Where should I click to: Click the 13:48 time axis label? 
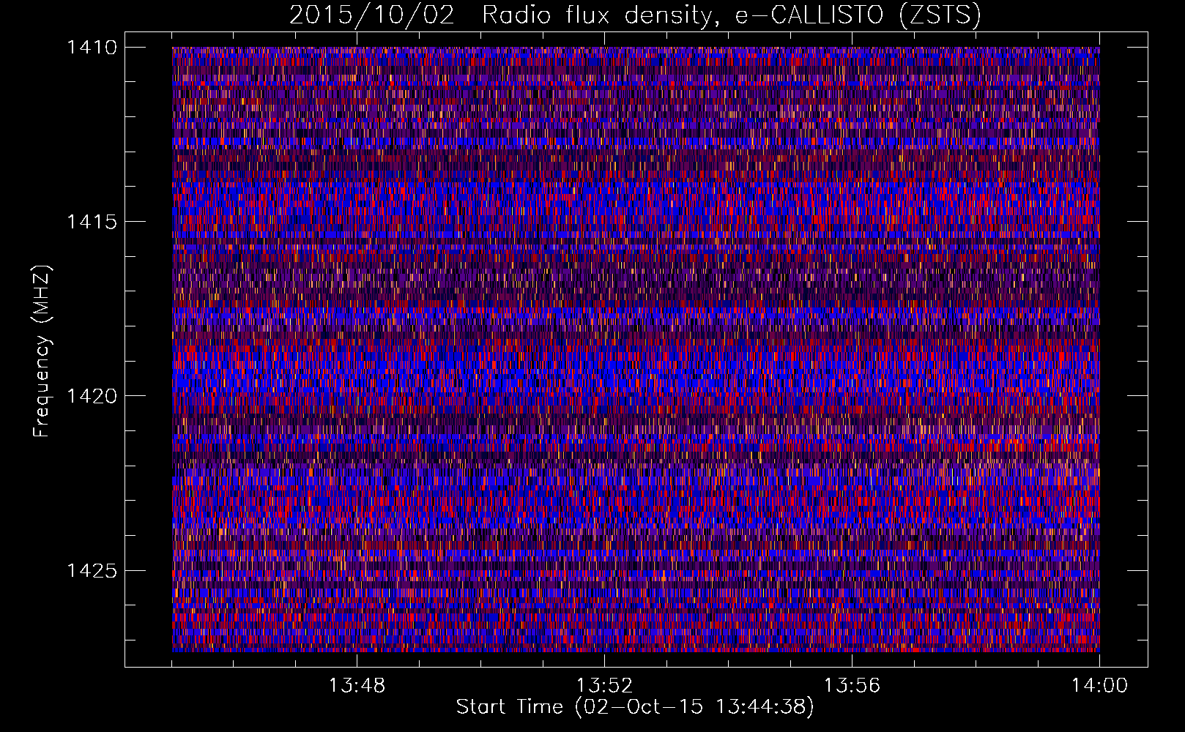coord(357,686)
